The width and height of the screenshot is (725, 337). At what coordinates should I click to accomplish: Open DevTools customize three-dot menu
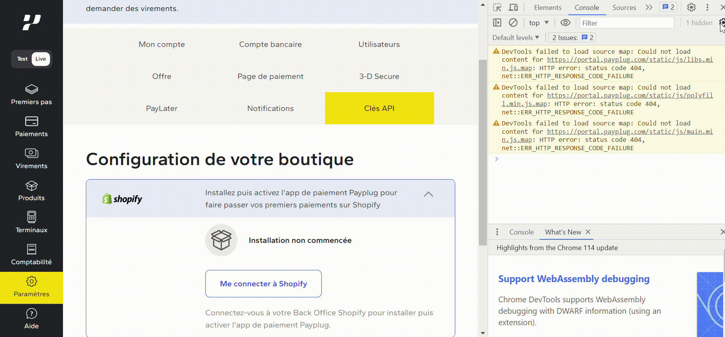pyautogui.click(x=707, y=7)
